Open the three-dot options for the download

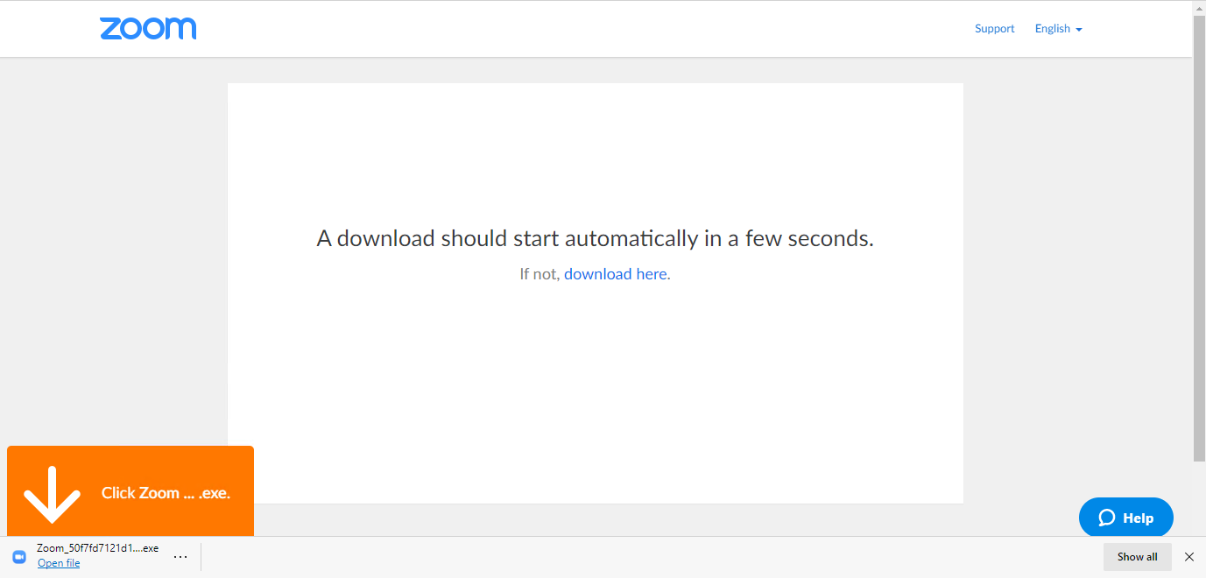tap(180, 557)
